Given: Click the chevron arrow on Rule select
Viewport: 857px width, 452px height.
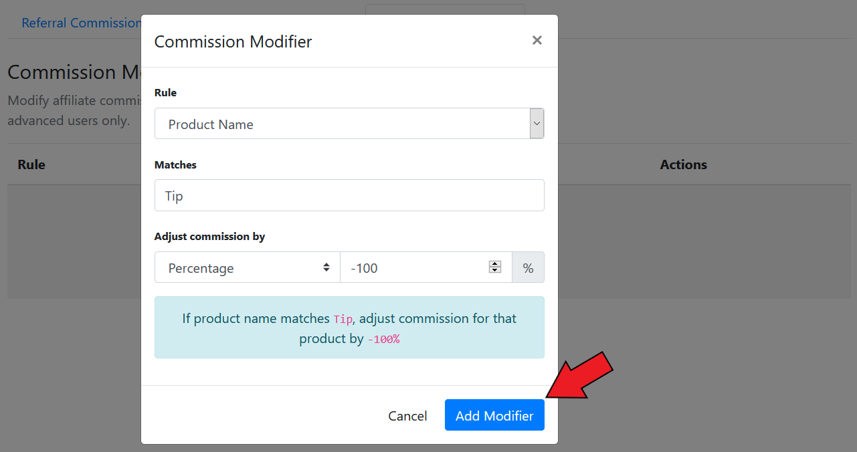Looking at the screenshot, I should [x=537, y=124].
